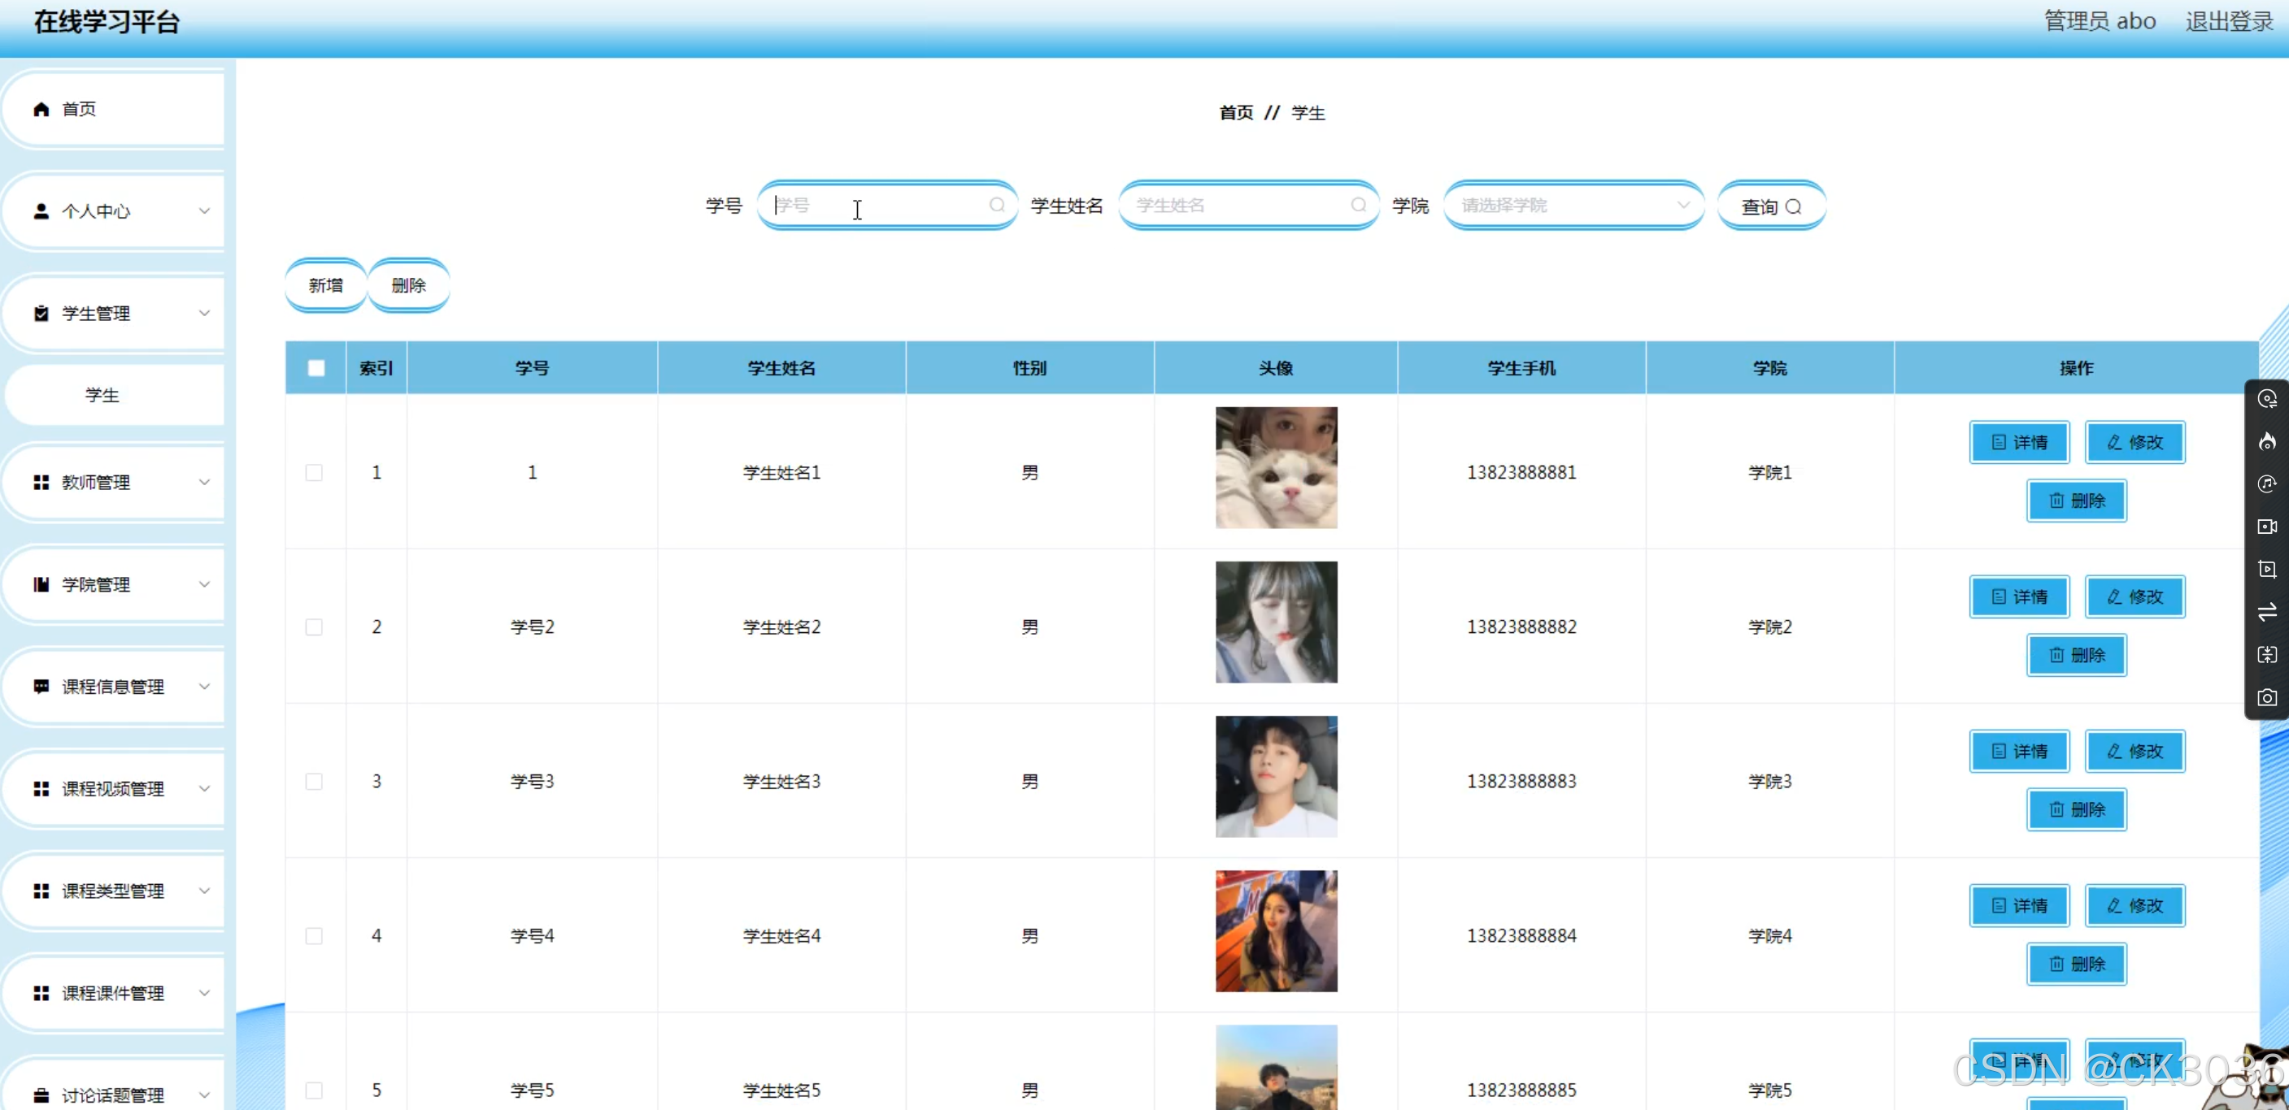Click the home icon beside 首页
Image resolution: width=2289 pixels, height=1110 pixels.
point(41,109)
